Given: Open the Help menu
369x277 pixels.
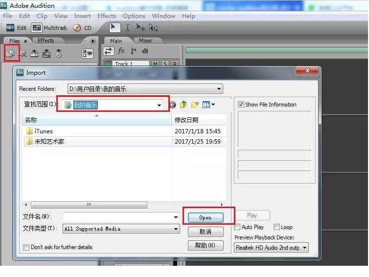Looking at the screenshot, I should pyautogui.click(x=188, y=16).
